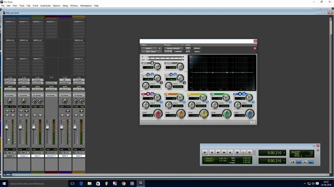Open the Audio 1 group assignment dropdown

[10, 95]
